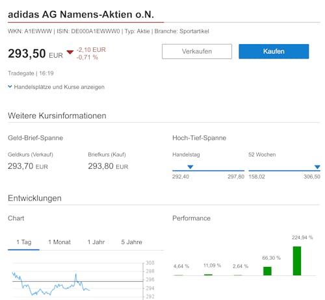
Task: Click the 224,94 % performance bar
Action: 297,261
